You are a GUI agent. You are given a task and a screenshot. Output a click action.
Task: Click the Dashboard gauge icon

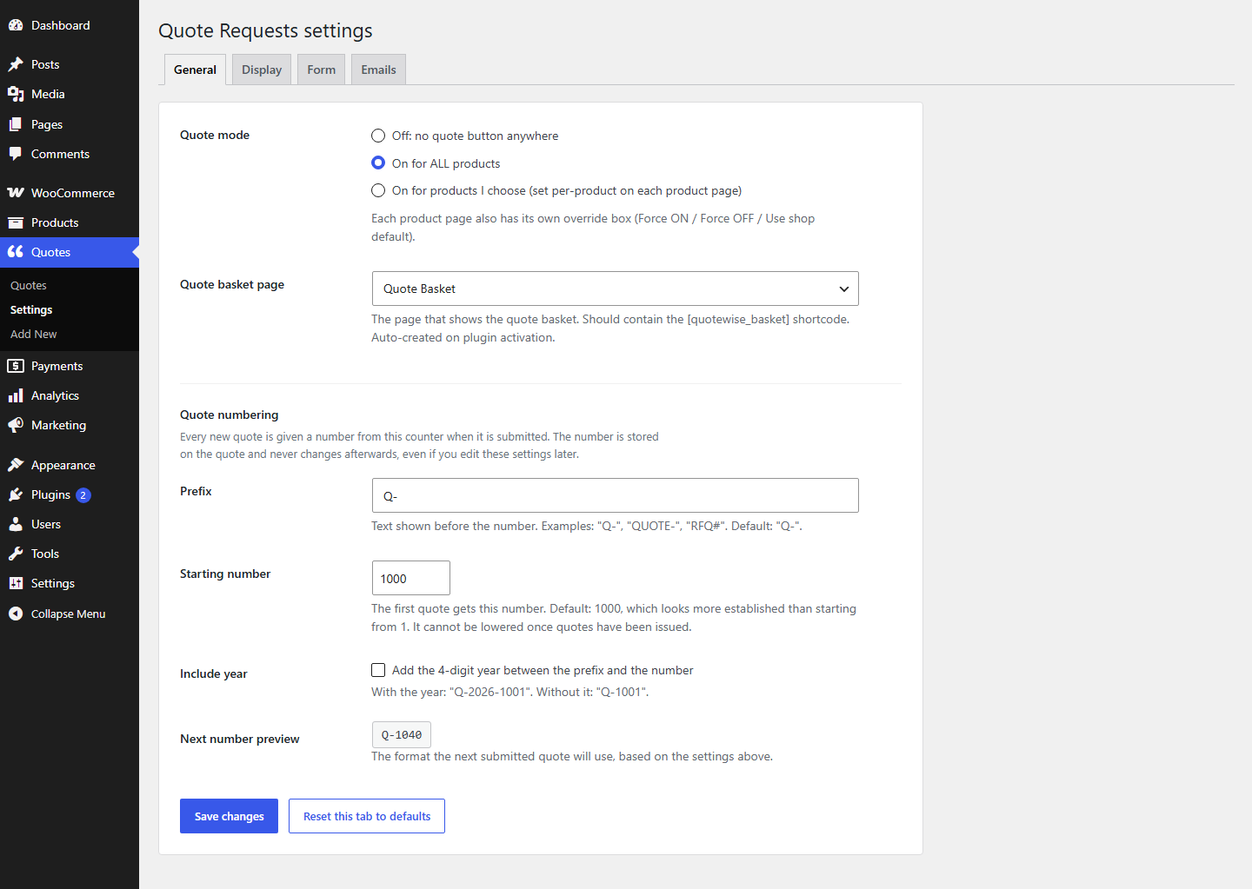click(16, 25)
